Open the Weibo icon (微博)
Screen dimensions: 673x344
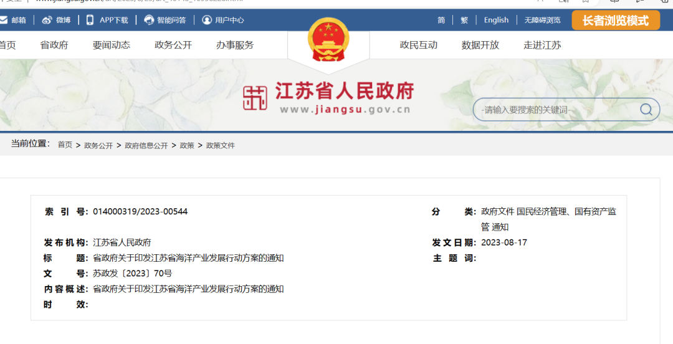click(x=47, y=20)
